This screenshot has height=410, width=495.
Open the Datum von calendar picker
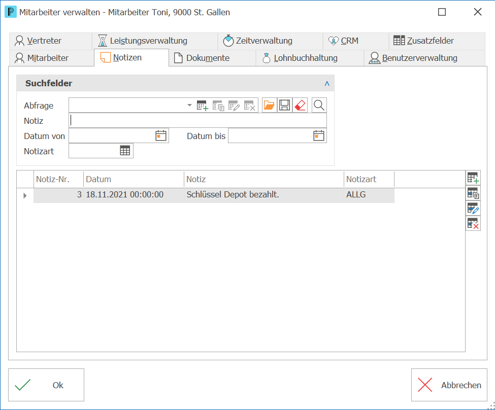161,135
